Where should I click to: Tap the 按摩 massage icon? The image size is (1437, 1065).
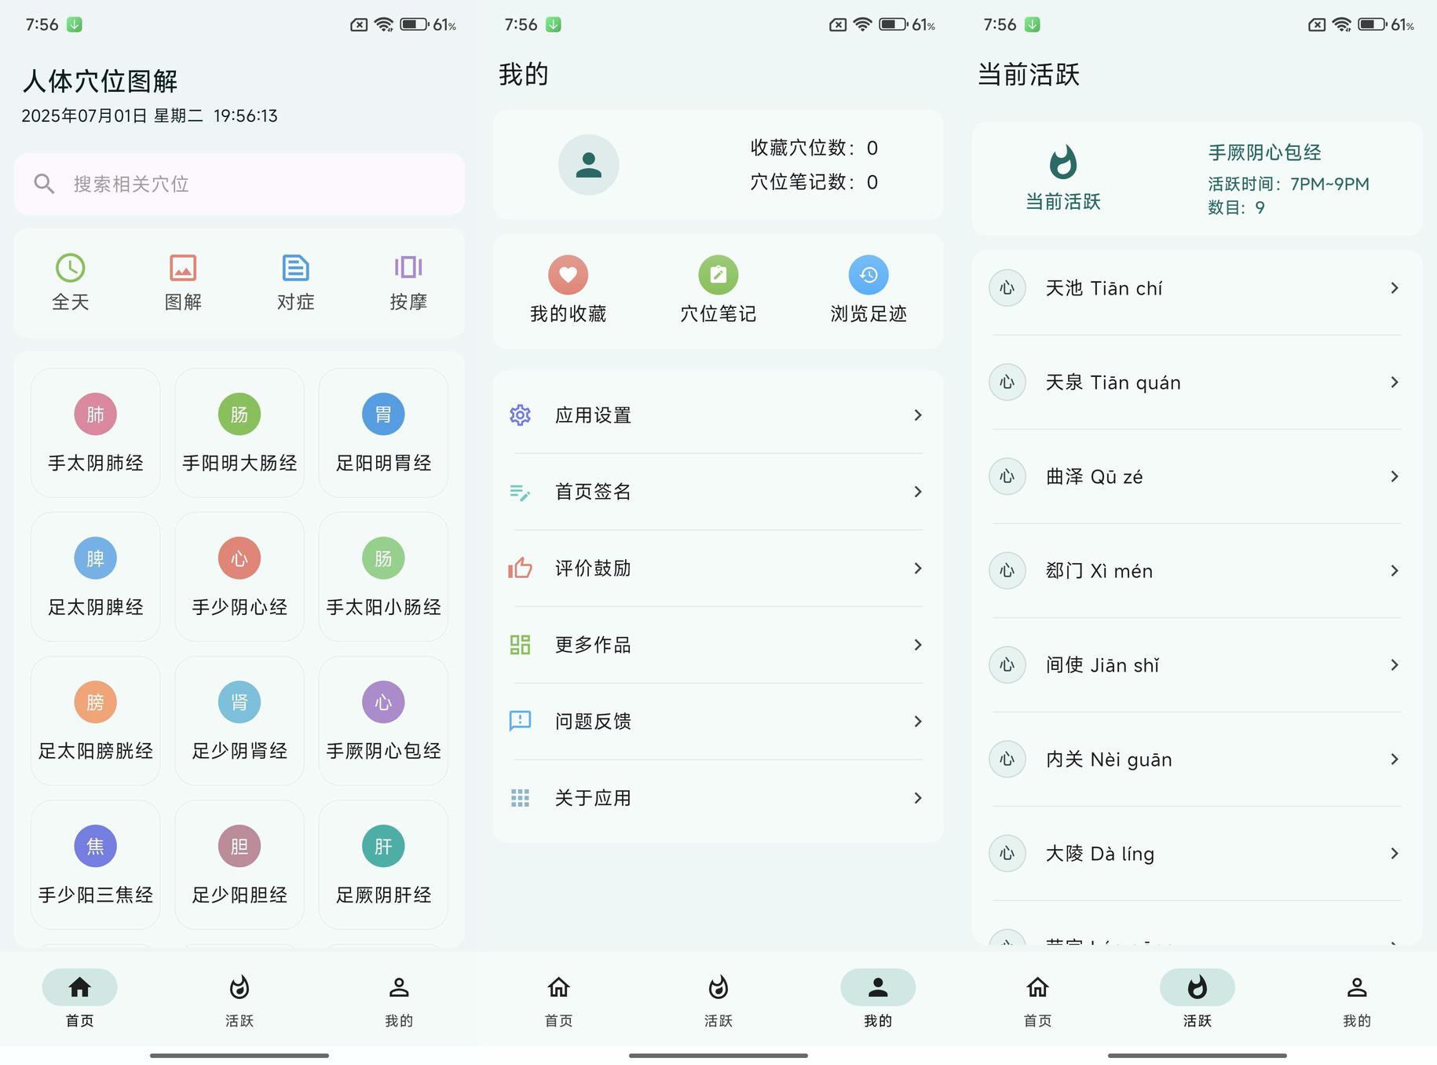[408, 268]
